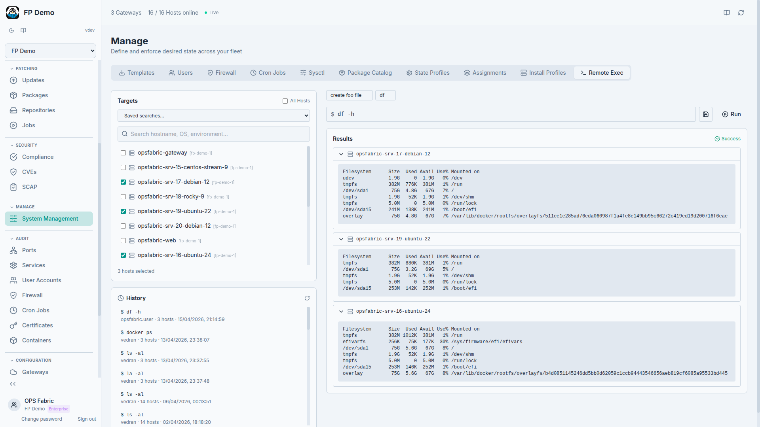Image resolution: width=760 pixels, height=427 pixels.
Task: Open the Containers section in the sidebar
Action: (x=36, y=340)
